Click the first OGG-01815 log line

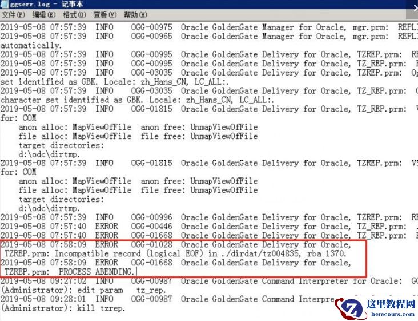[209, 109]
